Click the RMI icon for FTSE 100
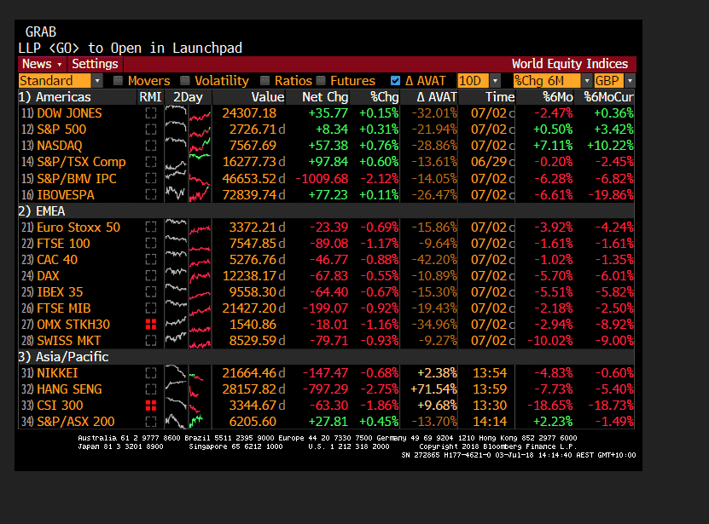This screenshot has height=524, width=709. [151, 244]
